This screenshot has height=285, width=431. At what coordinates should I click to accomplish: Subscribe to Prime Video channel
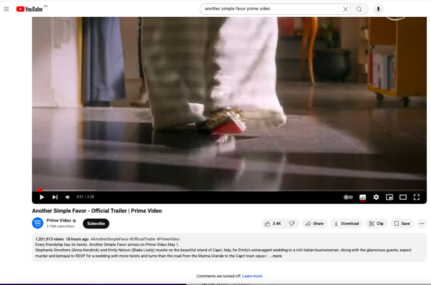click(96, 223)
